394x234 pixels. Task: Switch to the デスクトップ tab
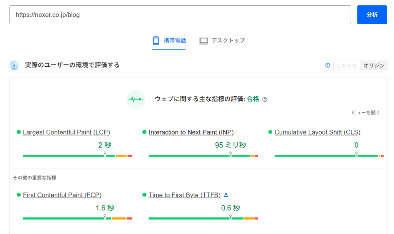[x=222, y=40]
